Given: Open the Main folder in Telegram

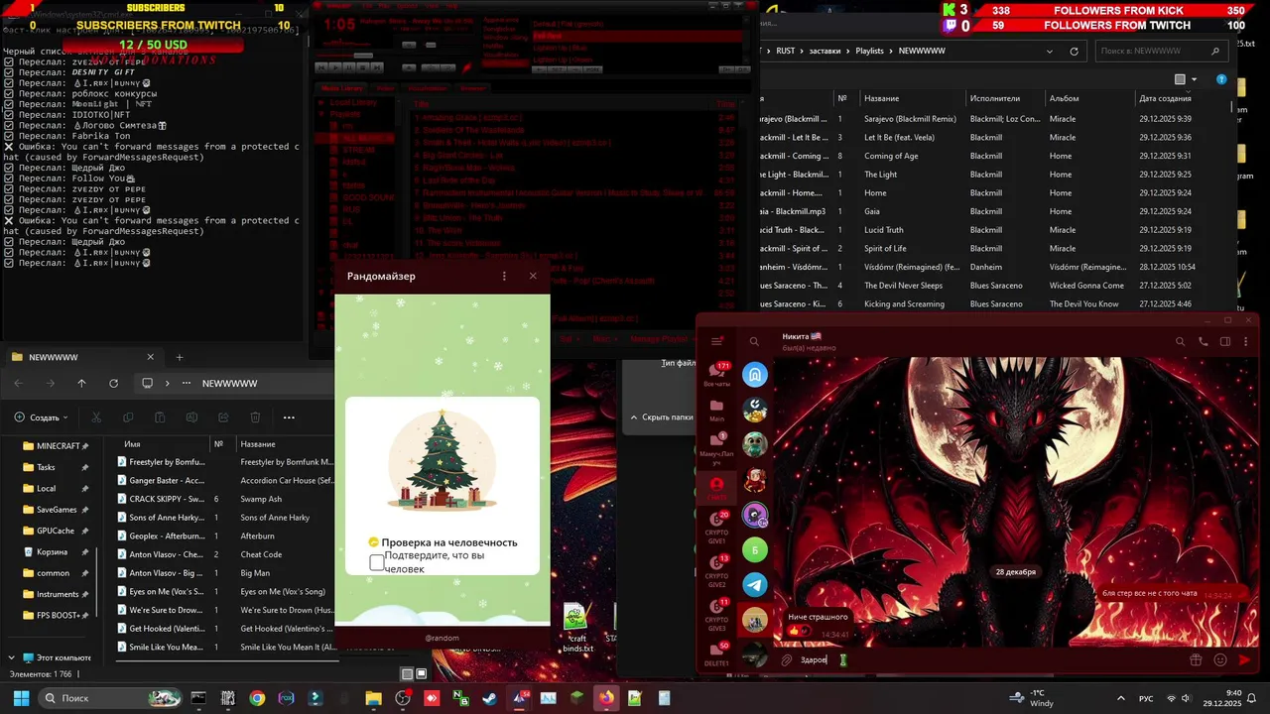Looking at the screenshot, I should click(x=716, y=411).
